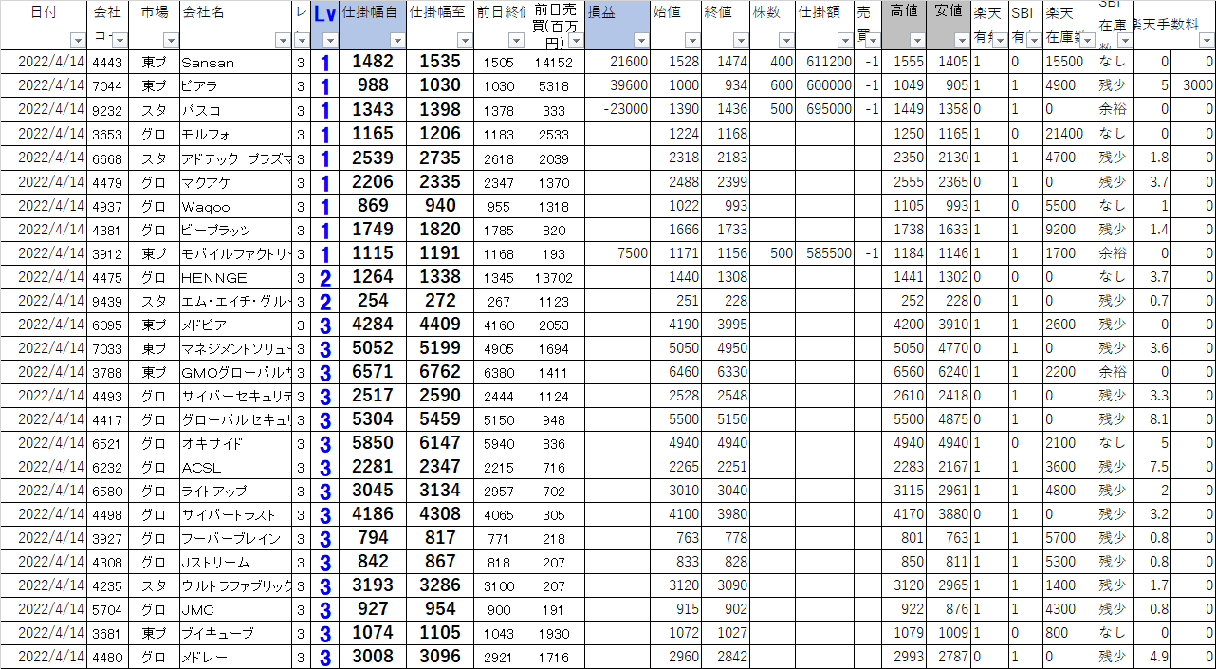This screenshot has width=1216, height=669.
Task: Open the SBI在庫数 column filter dropdown
Action: click(1125, 41)
